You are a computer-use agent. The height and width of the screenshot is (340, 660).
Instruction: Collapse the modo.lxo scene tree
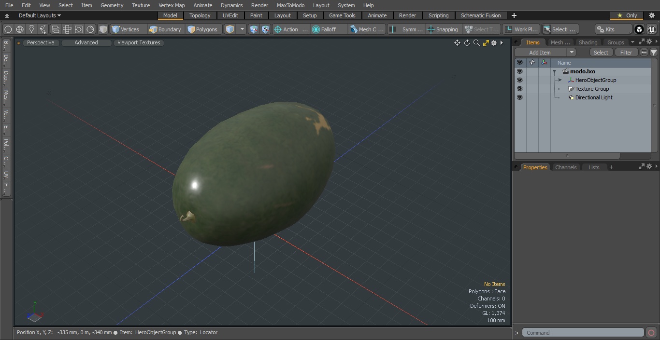(x=555, y=71)
